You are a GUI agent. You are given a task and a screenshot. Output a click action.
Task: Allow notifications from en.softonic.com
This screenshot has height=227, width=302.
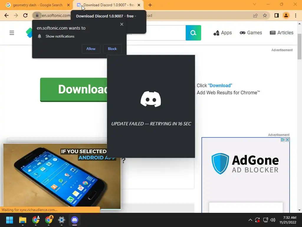[91, 49]
